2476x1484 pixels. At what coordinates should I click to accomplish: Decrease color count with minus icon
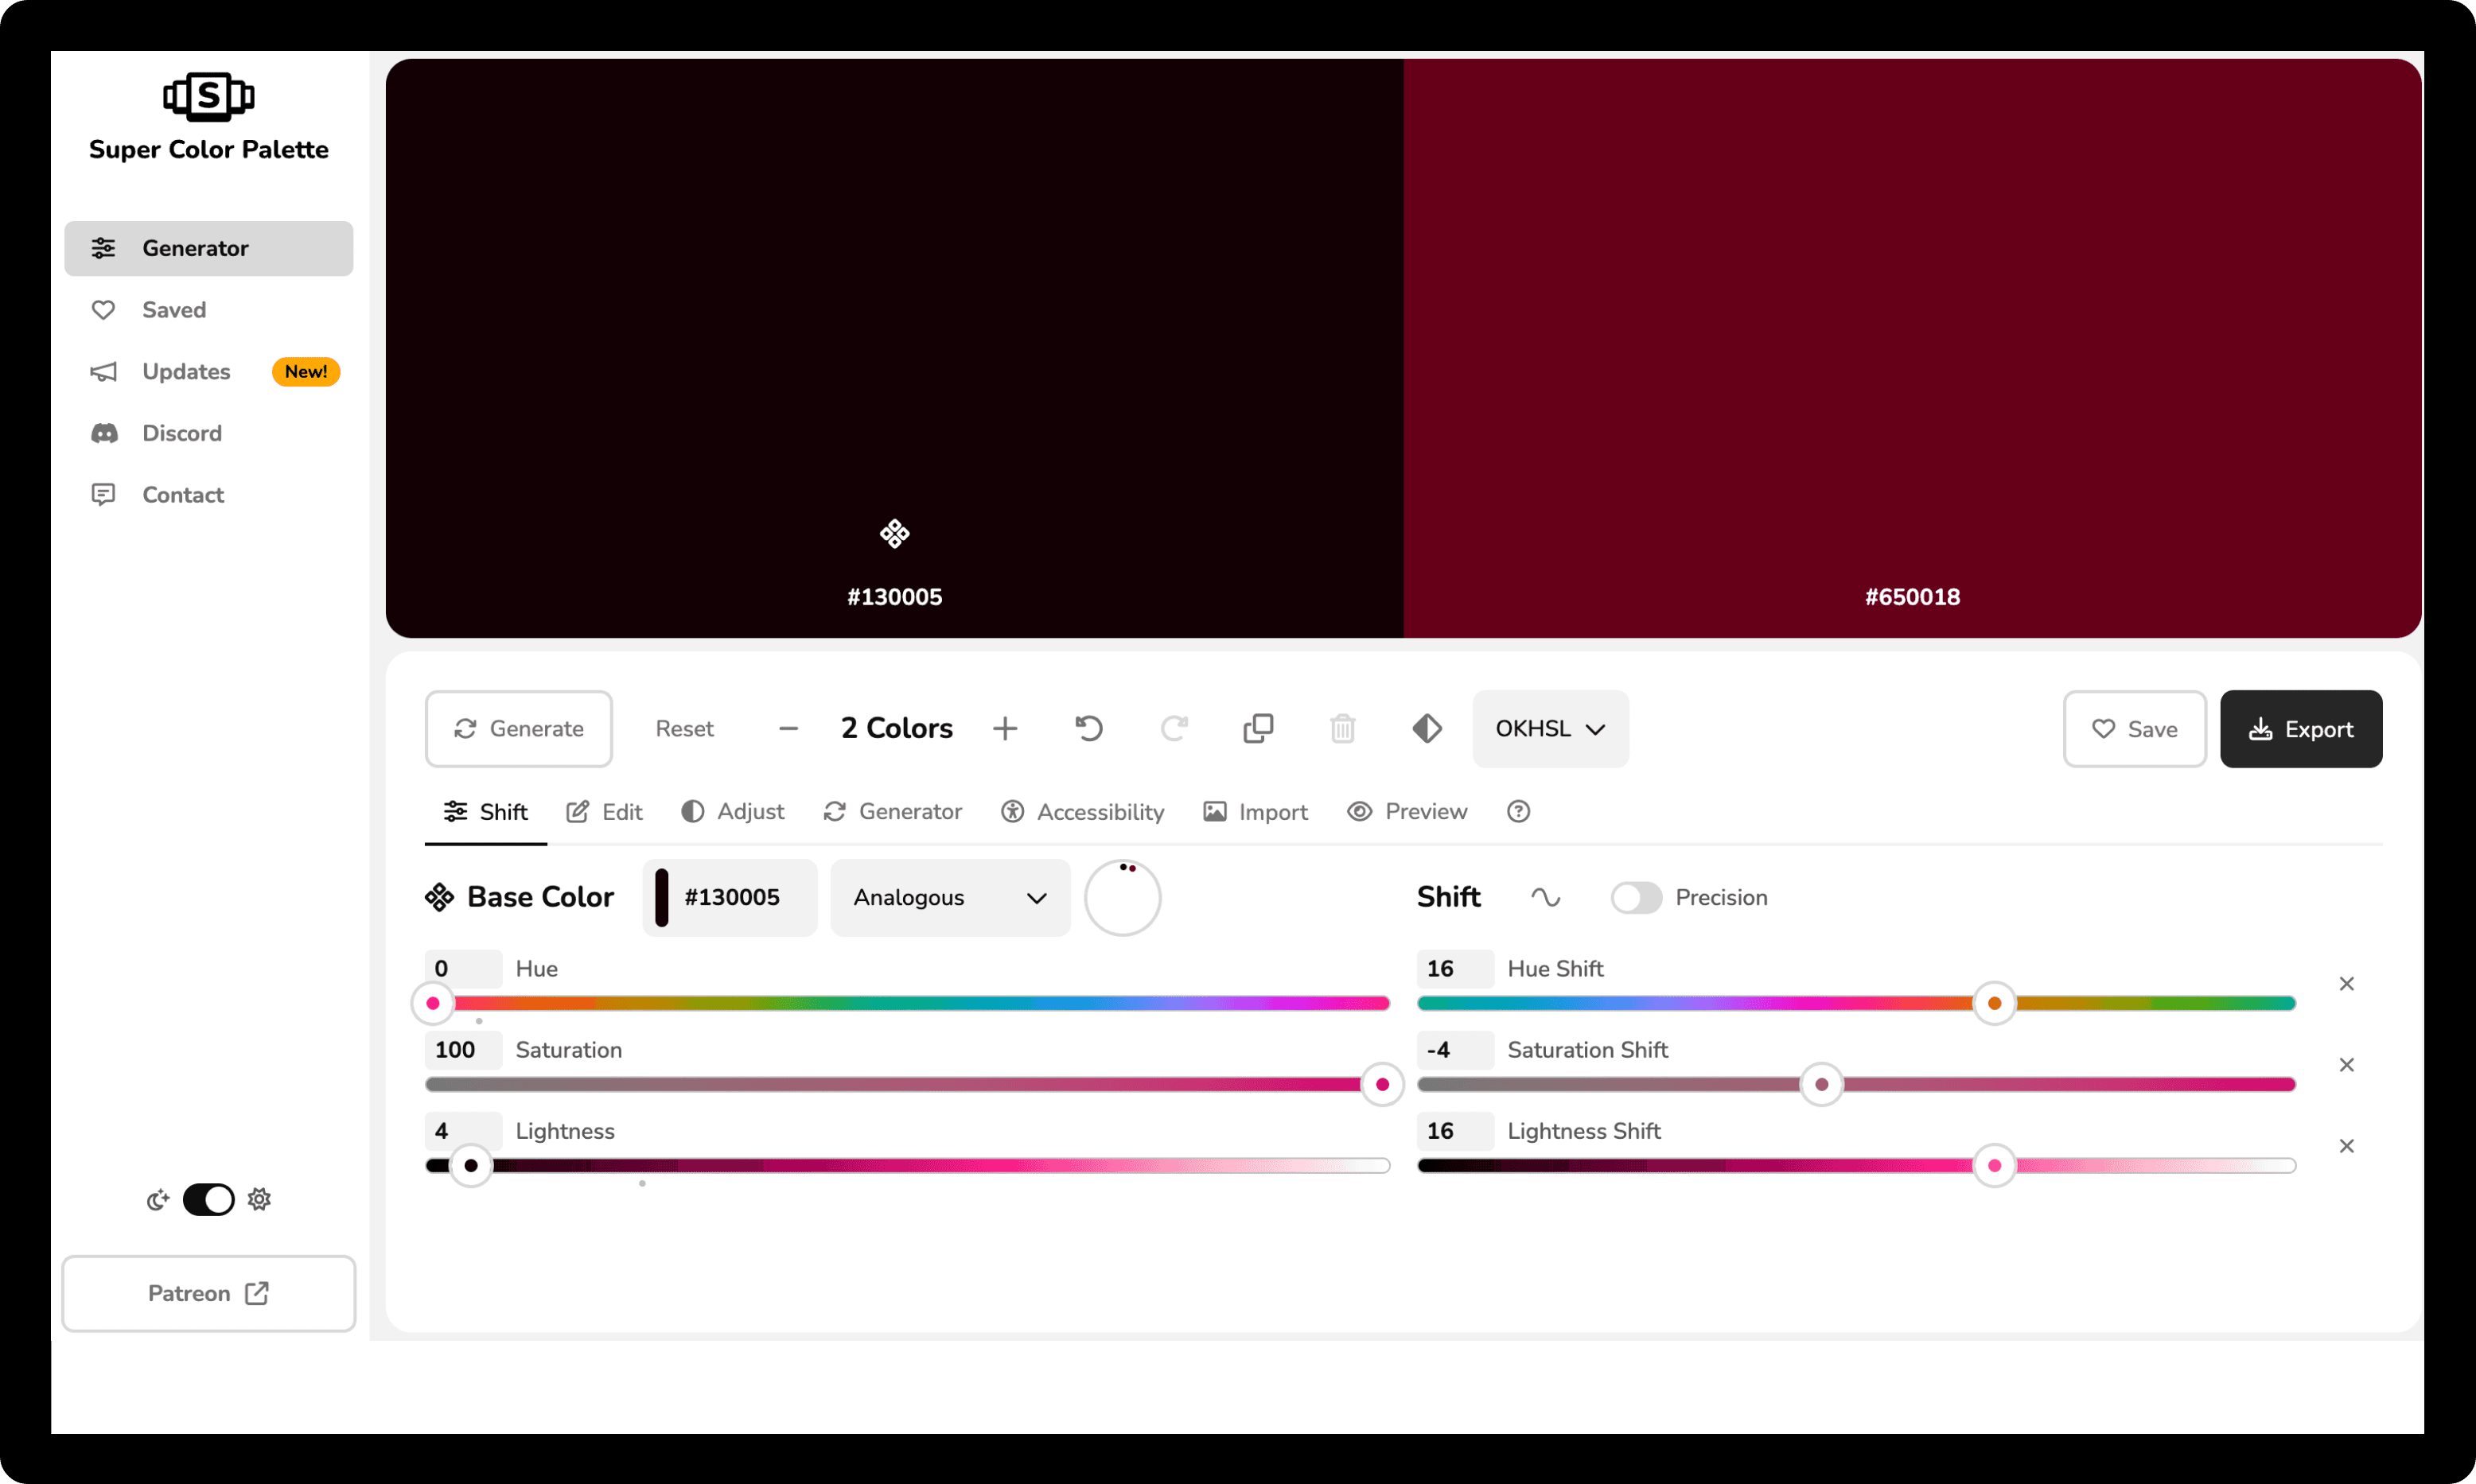point(788,729)
